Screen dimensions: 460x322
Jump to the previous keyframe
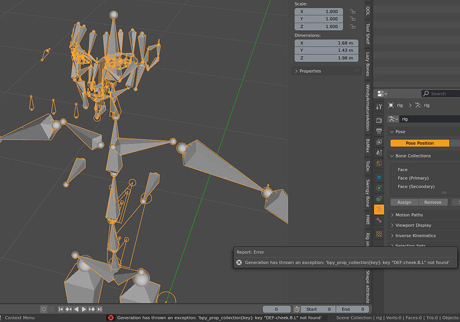[x=69, y=309]
